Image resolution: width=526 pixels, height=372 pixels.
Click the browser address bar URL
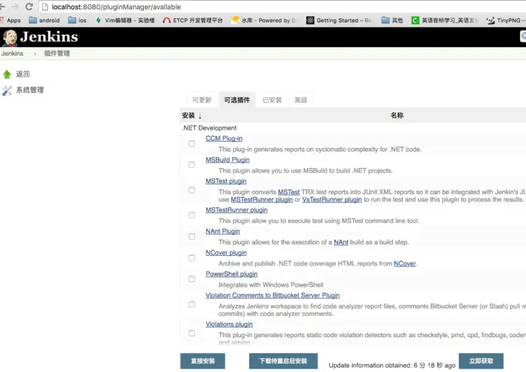(x=116, y=7)
